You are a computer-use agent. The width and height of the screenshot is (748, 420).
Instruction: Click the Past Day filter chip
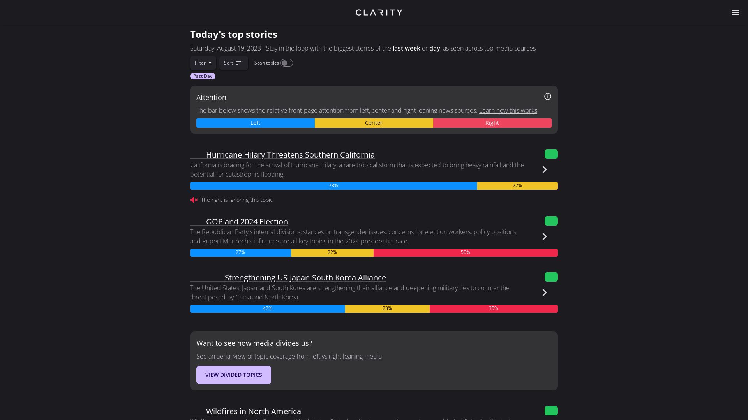[202, 76]
